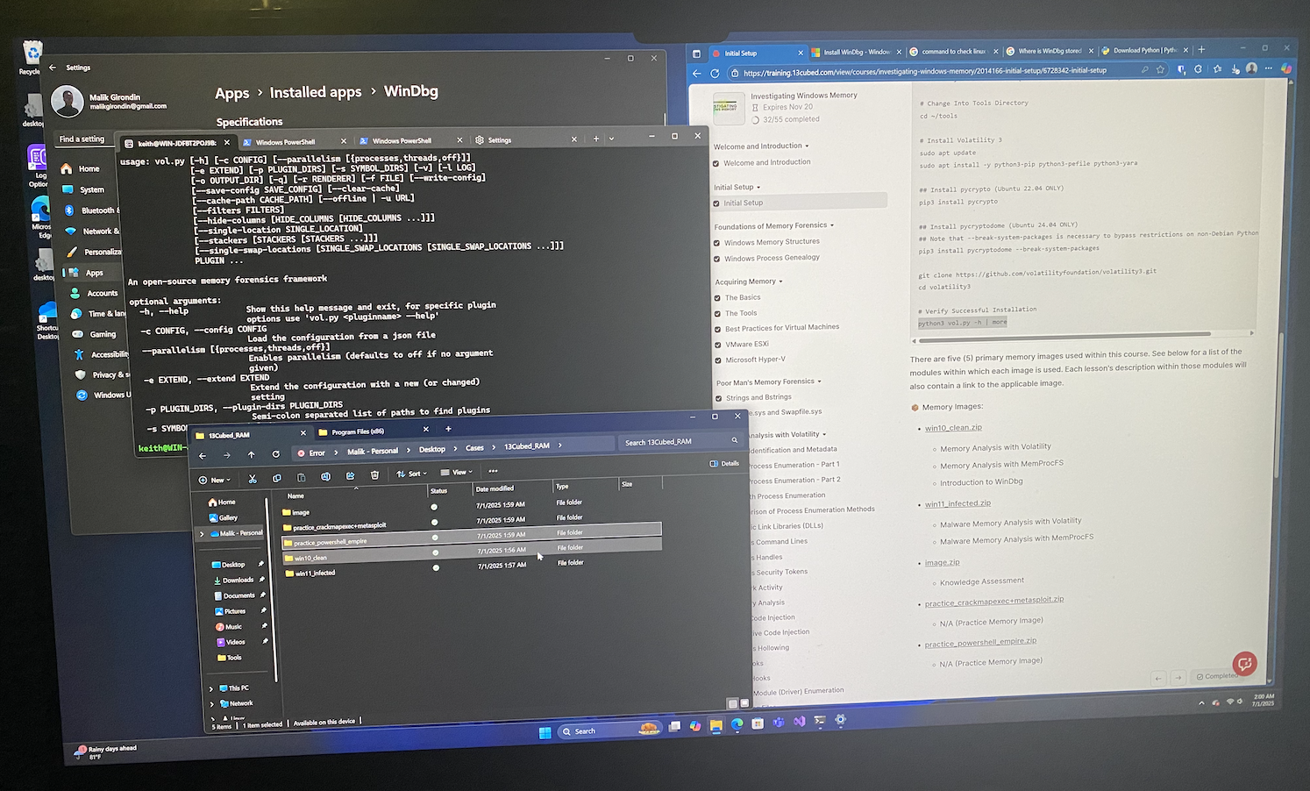Open Edge profile avatar icon
1310x791 pixels.
pos(1251,68)
